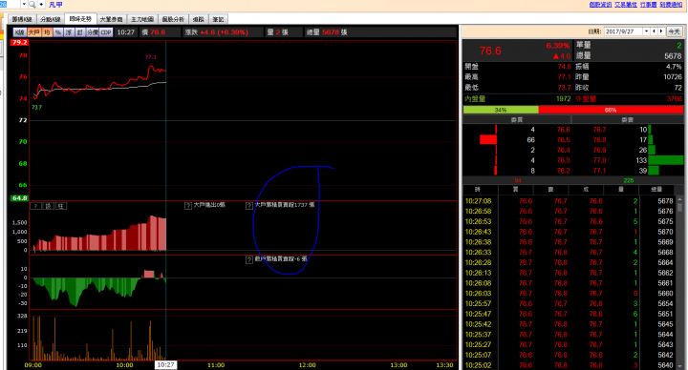688x370 pixels.
Task: Toggle the % percent scale button
Action: click(x=58, y=32)
